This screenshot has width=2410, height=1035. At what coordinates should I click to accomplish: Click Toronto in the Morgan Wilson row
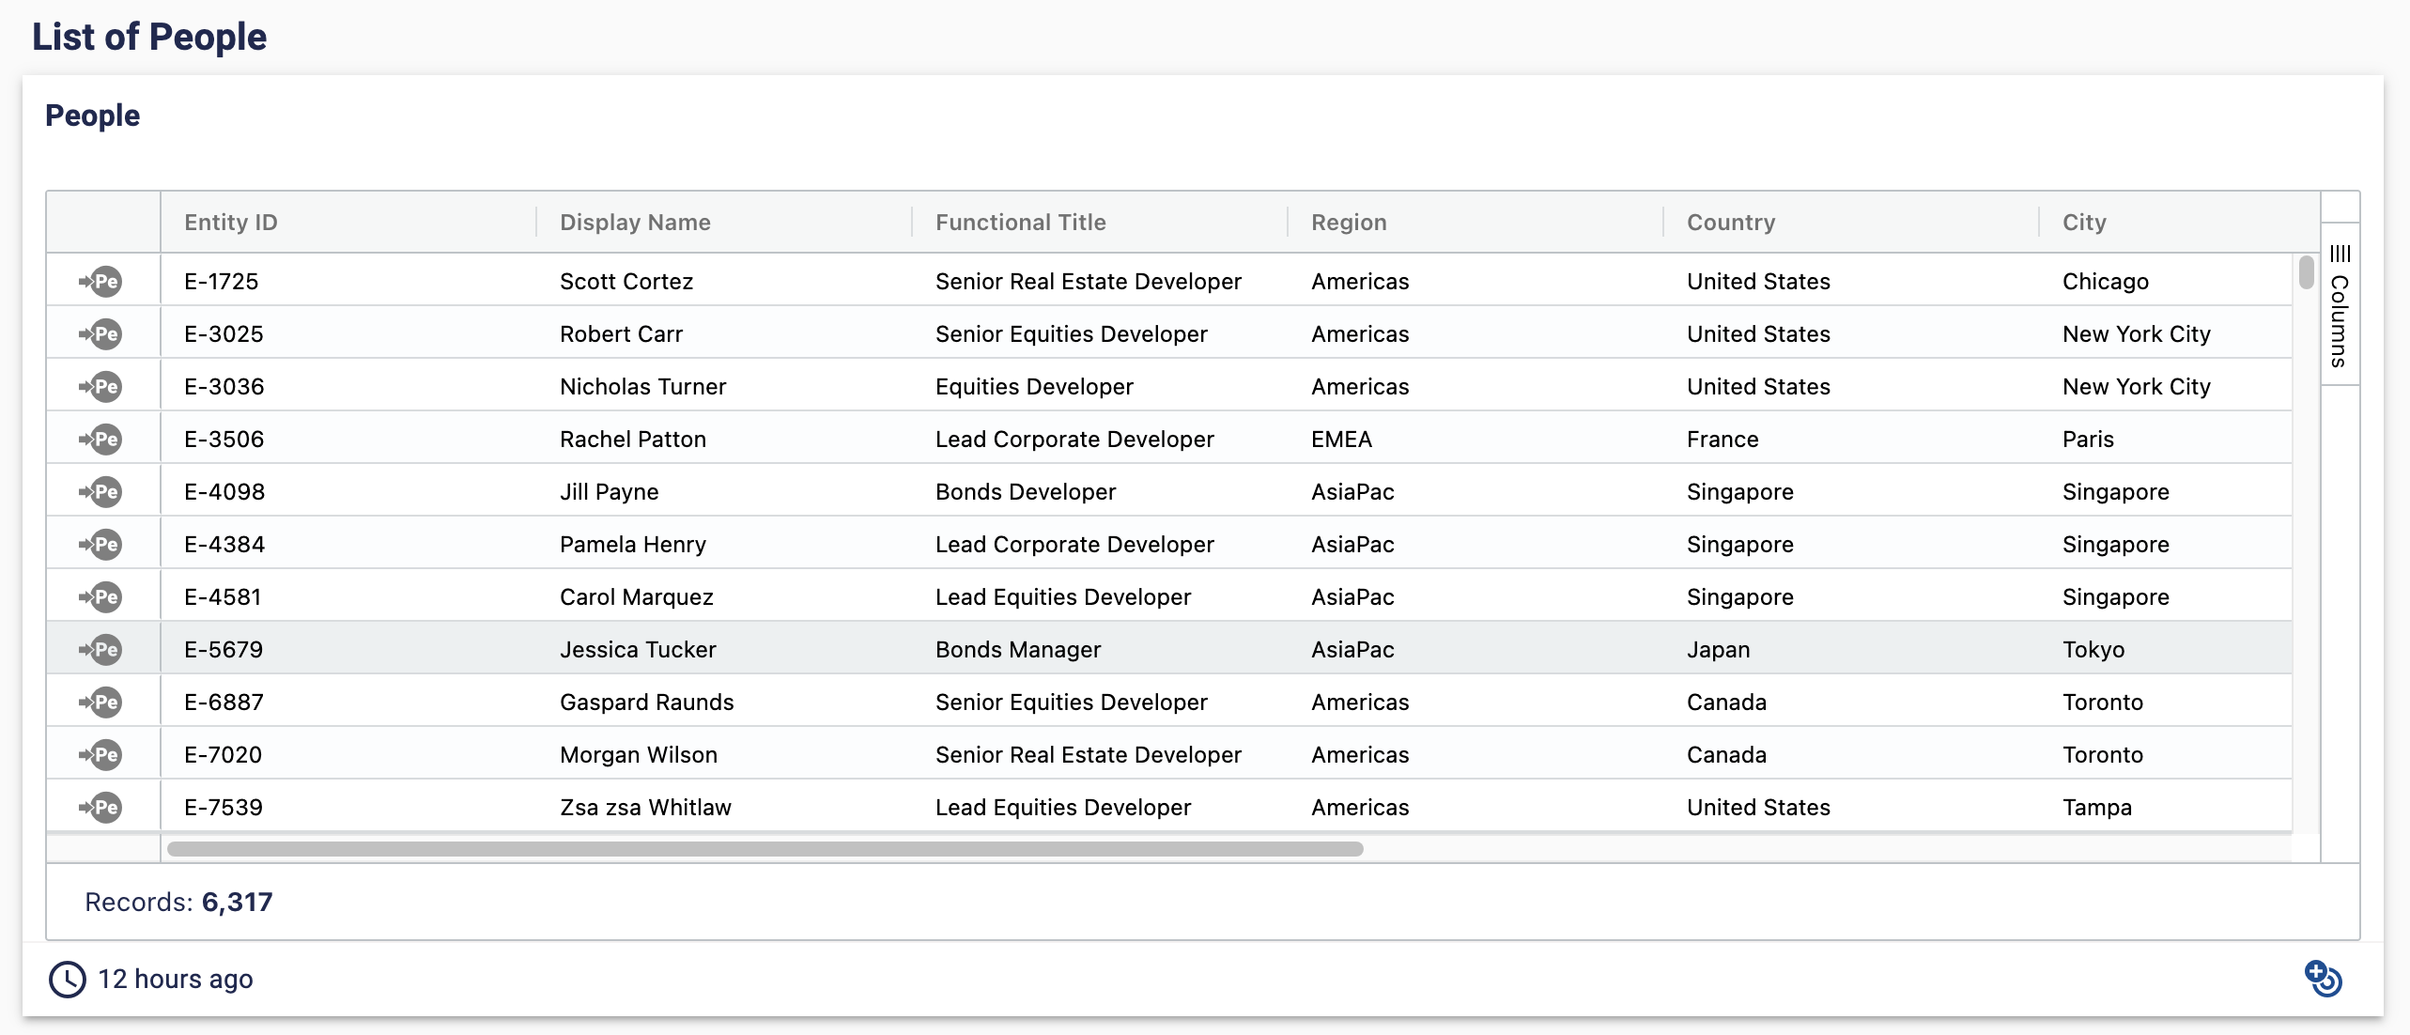click(x=2103, y=754)
